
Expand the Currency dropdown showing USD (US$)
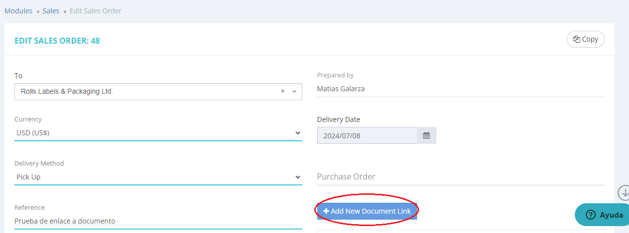[298, 133]
